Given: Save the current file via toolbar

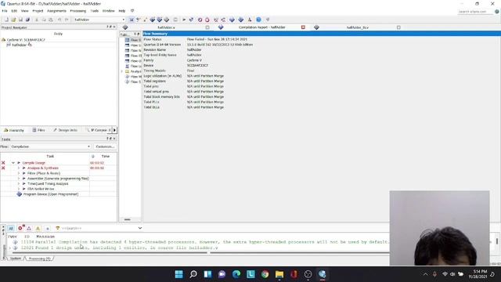Looking at the screenshot, I should pos(20,20).
